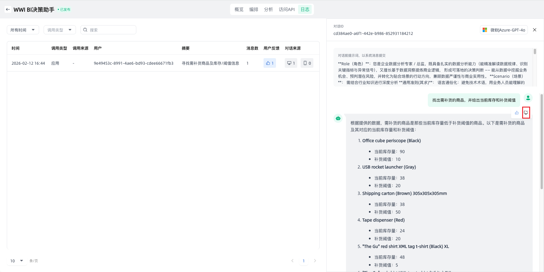Open the 所有时间 time filter dropdown
This screenshot has height=272, width=544.
(x=23, y=30)
